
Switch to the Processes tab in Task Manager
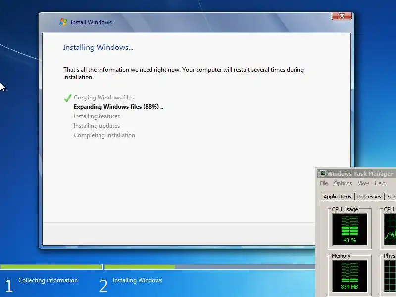[x=369, y=197]
